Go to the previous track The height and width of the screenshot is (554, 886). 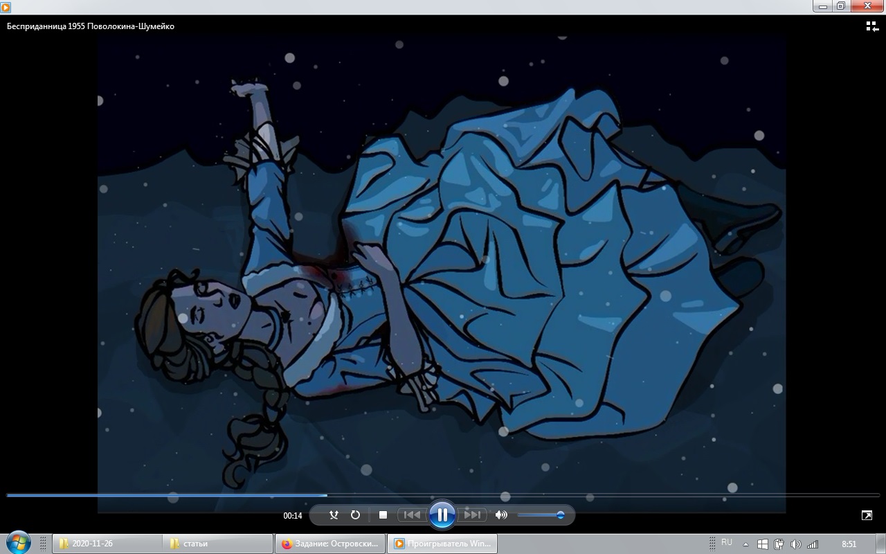[x=412, y=515]
